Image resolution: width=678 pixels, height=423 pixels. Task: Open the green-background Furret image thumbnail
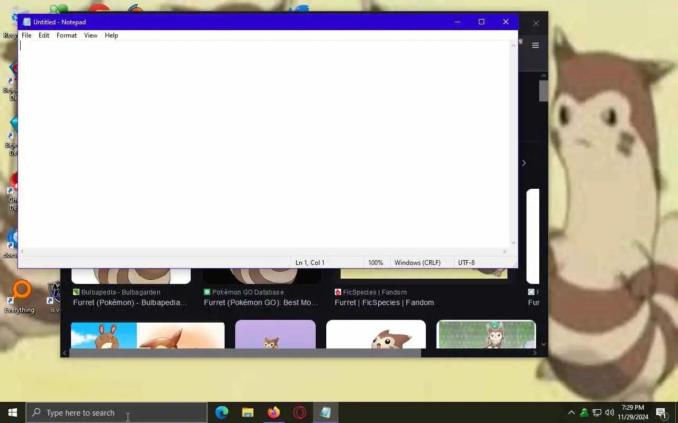tap(486, 335)
